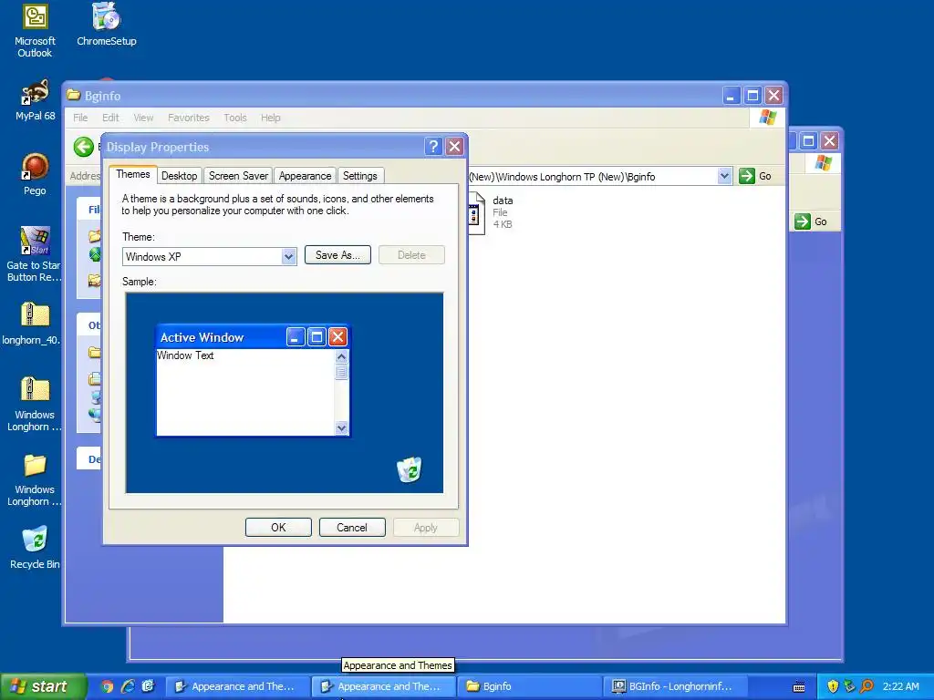Select the Gate to Start Button shortcut
Screen dimensions: 934x700
[x=35, y=255]
